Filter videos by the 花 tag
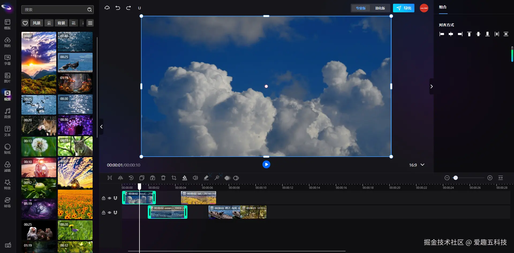The height and width of the screenshot is (253, 514). 74,23
